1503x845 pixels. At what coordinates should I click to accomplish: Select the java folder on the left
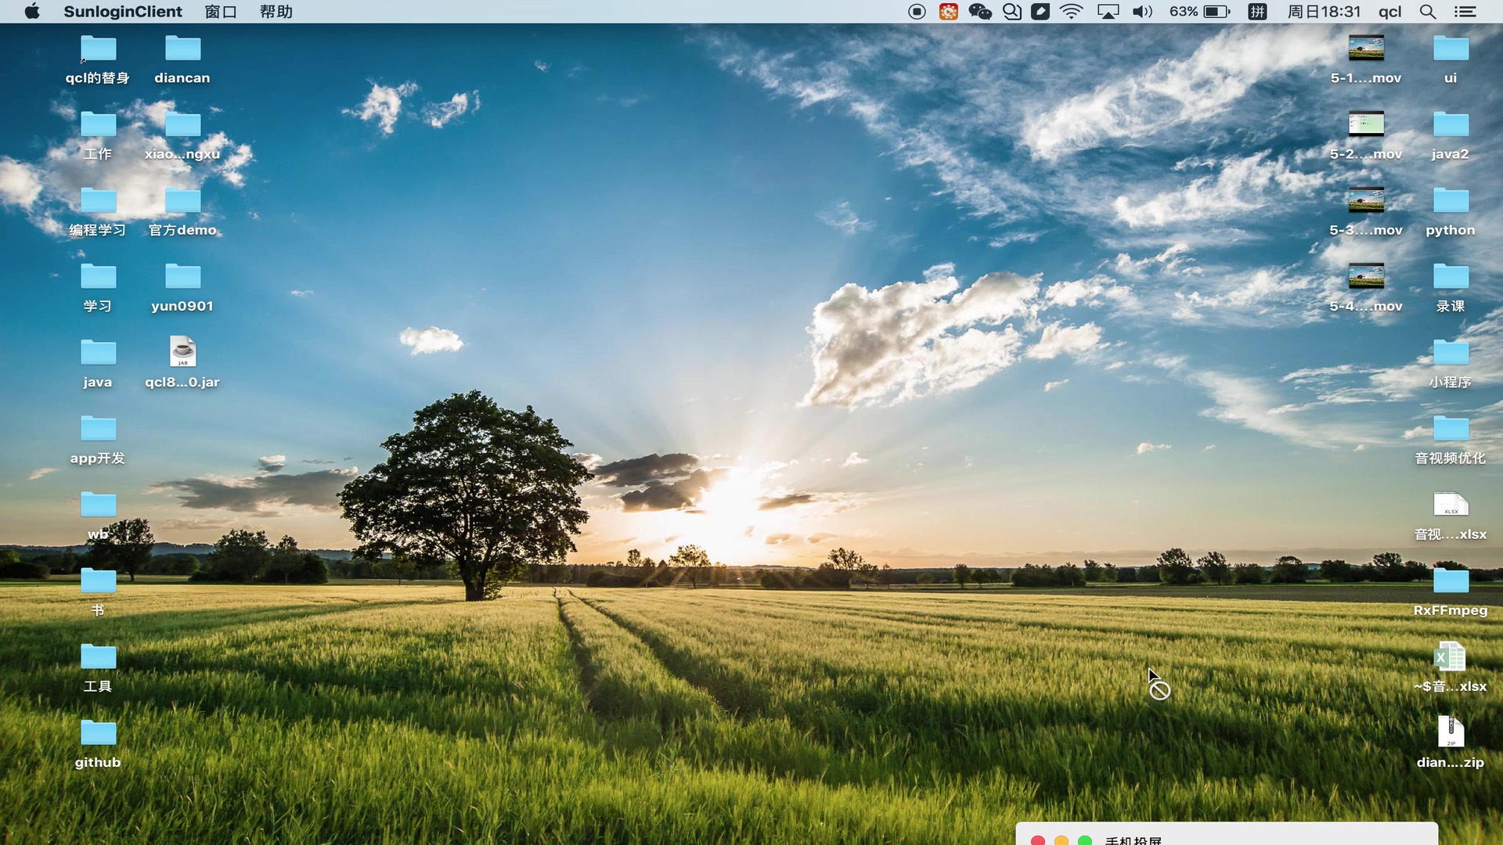(x=98, y=363)
